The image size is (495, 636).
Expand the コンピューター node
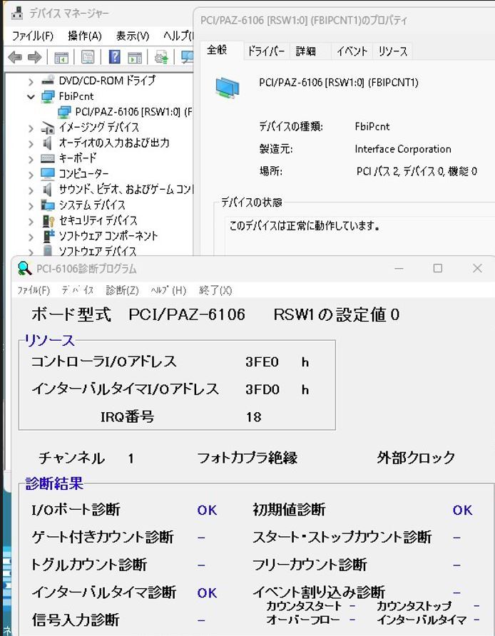click(31, 175)
